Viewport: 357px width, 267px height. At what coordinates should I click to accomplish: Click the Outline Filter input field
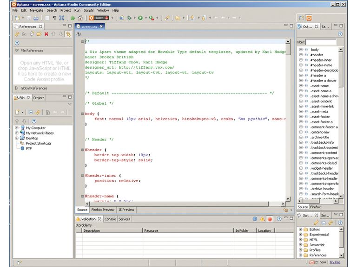(321, 42)
